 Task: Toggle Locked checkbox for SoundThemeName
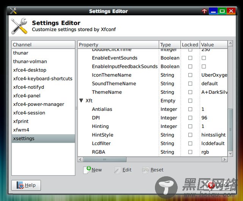(x=190, y=84)
